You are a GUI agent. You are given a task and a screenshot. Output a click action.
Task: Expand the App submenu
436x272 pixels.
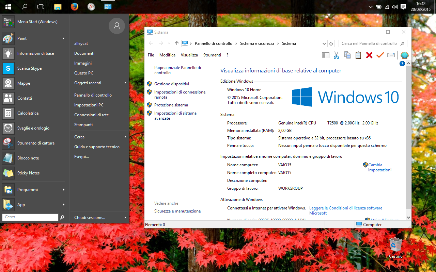(63, 205)
